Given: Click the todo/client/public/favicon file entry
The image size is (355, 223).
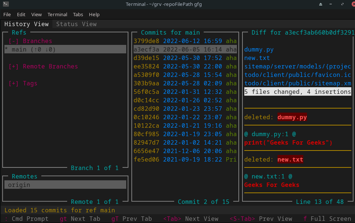Looking at the screenshot, I should pos(297,75).
